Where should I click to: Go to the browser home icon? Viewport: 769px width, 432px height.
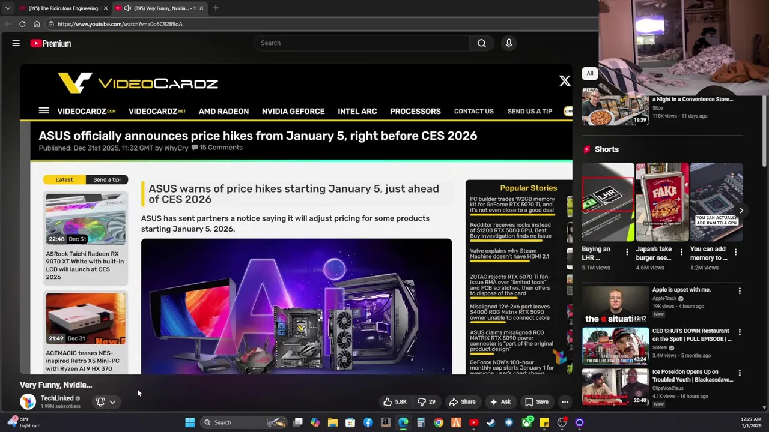37,24
